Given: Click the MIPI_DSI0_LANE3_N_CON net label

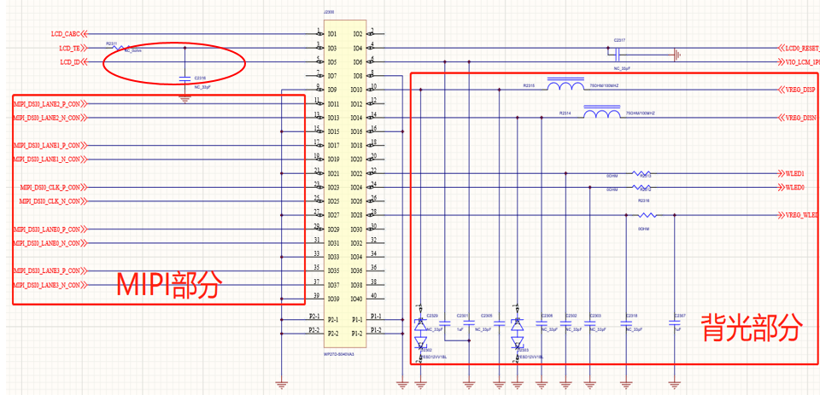Looking at the screenshot, I should coord(47,285).
